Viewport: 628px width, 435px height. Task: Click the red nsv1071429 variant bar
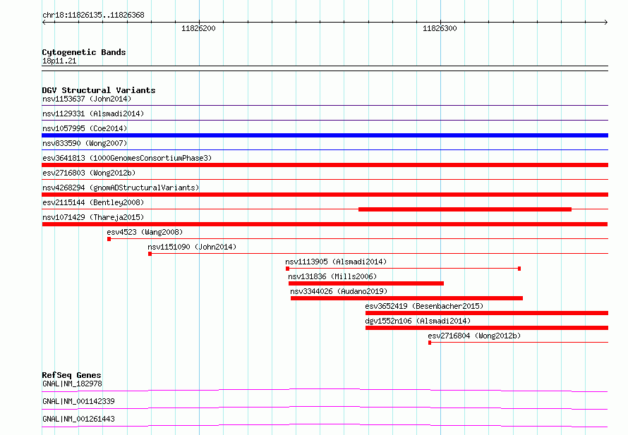tap(325, 224)
